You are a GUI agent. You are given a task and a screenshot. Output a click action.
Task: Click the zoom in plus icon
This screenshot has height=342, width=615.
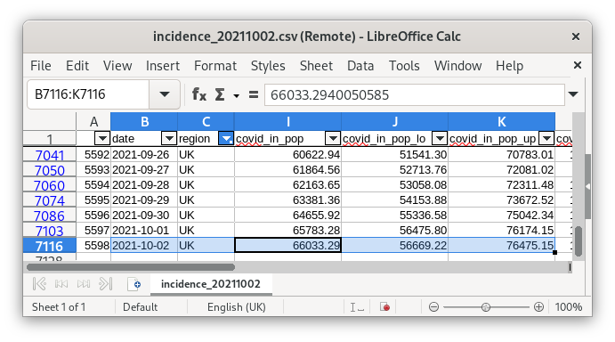(538, 306)
